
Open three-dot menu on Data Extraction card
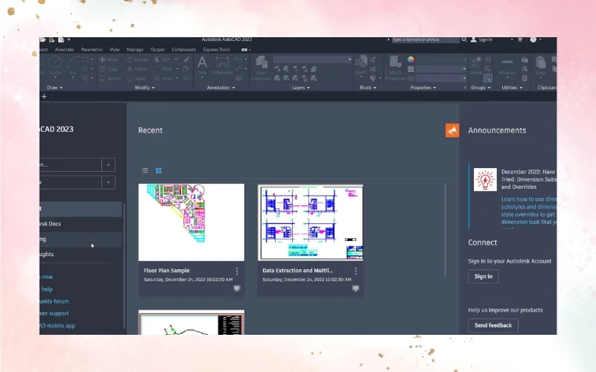[x=355, y=272]
